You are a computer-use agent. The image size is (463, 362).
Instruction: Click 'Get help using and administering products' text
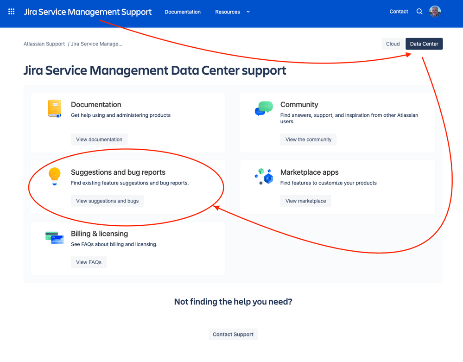[x=121, y=115]
